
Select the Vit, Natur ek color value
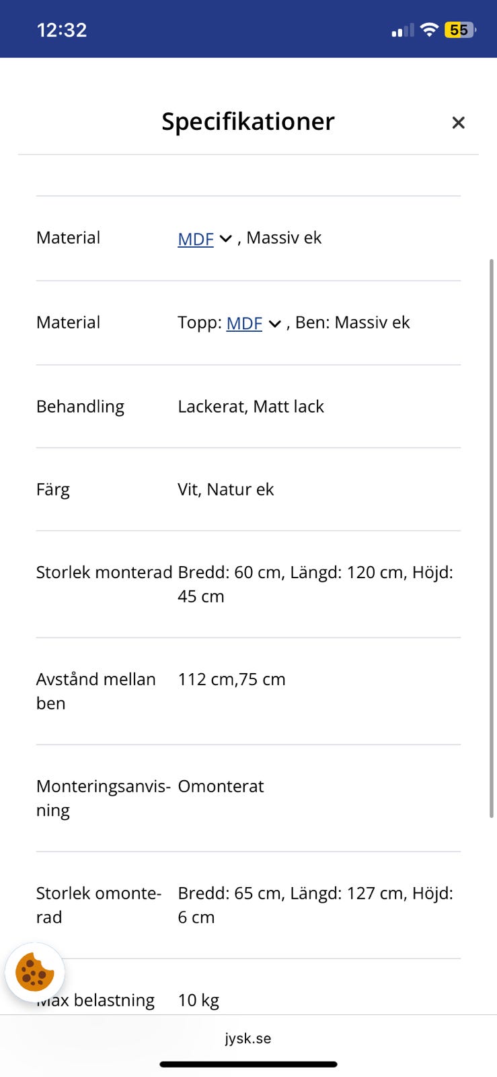[225, 489]
